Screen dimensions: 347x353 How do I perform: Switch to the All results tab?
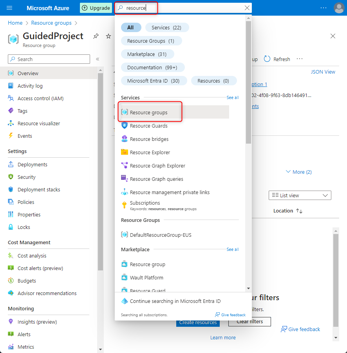131,27
